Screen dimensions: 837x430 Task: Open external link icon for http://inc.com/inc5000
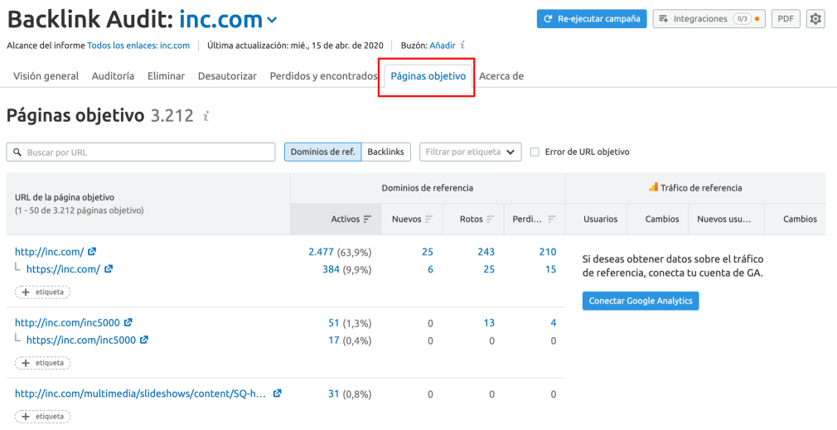(128, 322)
